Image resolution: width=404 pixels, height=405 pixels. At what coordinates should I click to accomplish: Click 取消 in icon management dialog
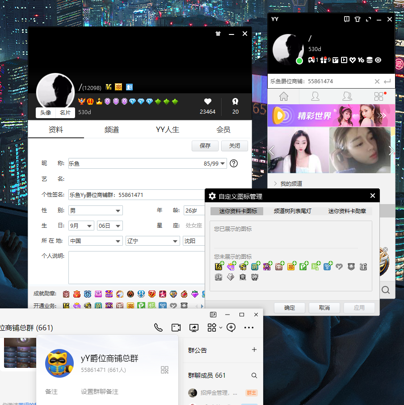[324, 307]
